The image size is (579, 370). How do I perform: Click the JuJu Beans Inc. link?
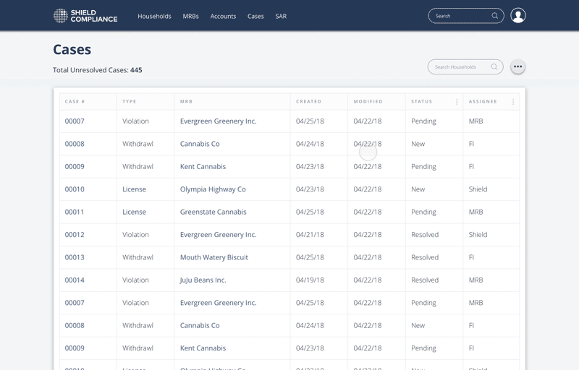point(203,280)
